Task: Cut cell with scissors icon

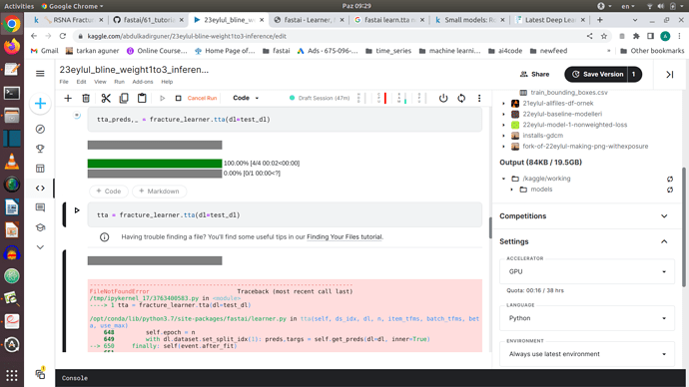Action: (106, 99)
